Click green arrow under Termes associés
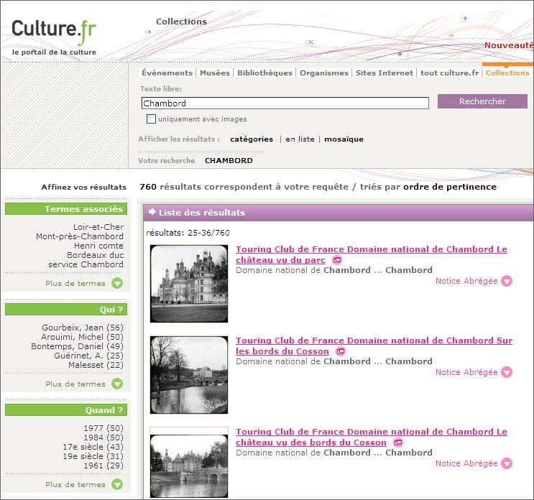The width and height of the screenshot is (534, 500). (x=117, y=283)
